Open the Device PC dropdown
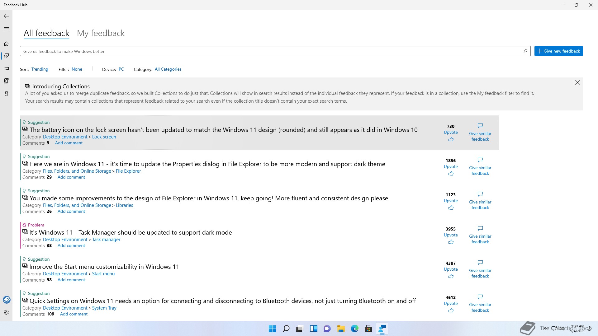This screenshot has width=598, height=336. pyautogui.click(x=121, y=69)
